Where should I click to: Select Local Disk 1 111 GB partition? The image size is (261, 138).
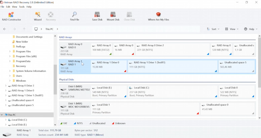click(145, 109)
